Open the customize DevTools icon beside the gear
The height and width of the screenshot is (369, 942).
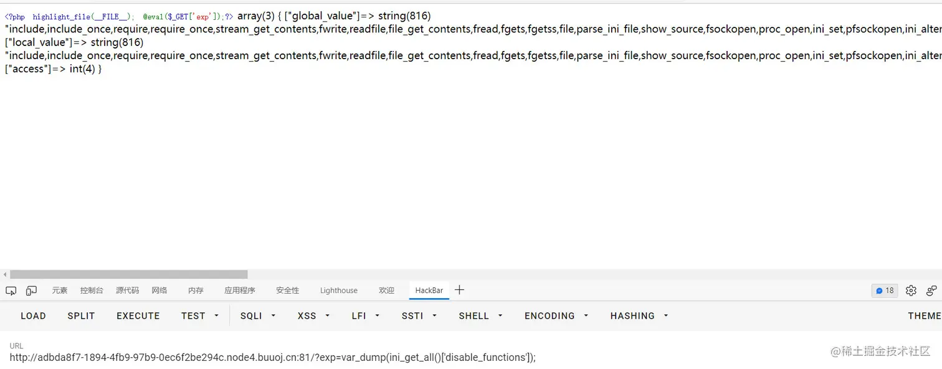pos(931,291)
